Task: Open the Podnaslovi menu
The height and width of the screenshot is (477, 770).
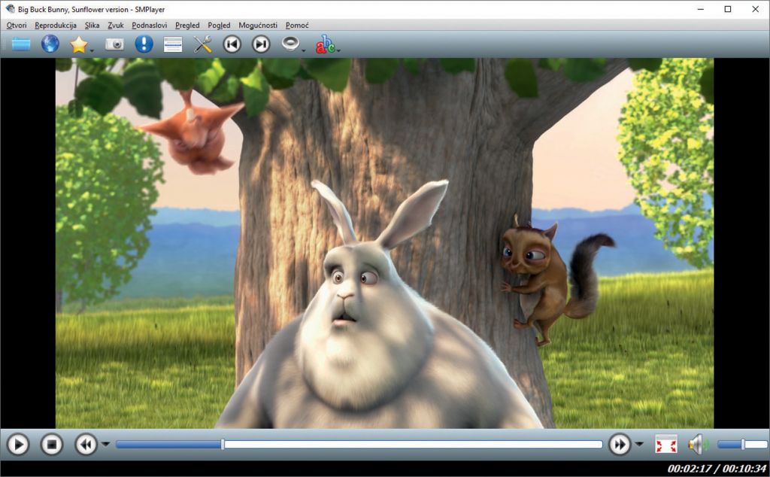Action: [x=150, y=26]
